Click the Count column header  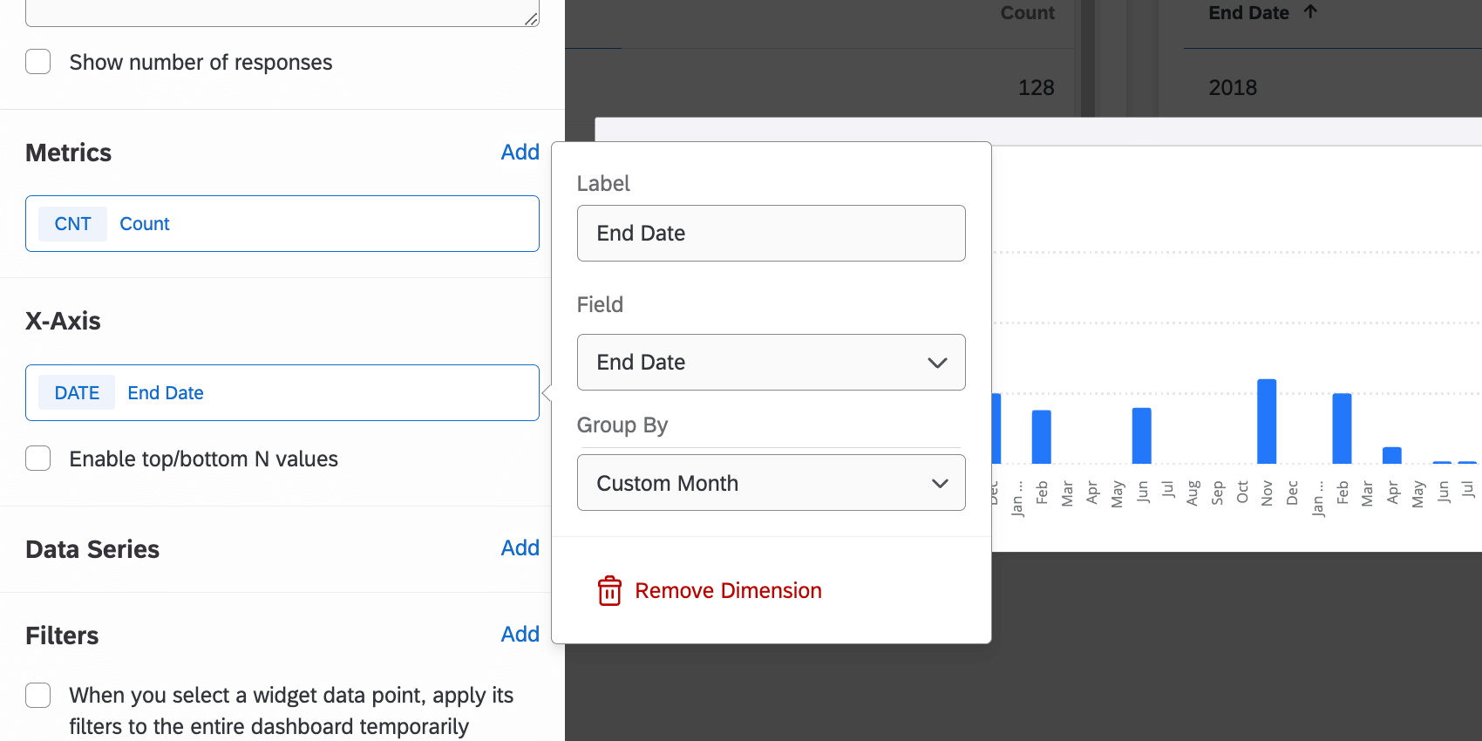coord(1027,13)
